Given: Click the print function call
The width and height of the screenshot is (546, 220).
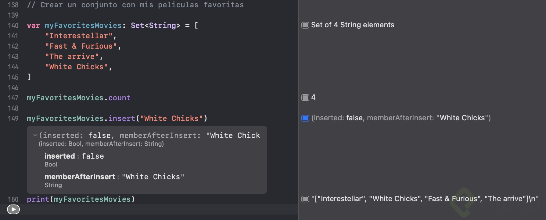Looking at the screenshot, I should (x=38, y=199).
